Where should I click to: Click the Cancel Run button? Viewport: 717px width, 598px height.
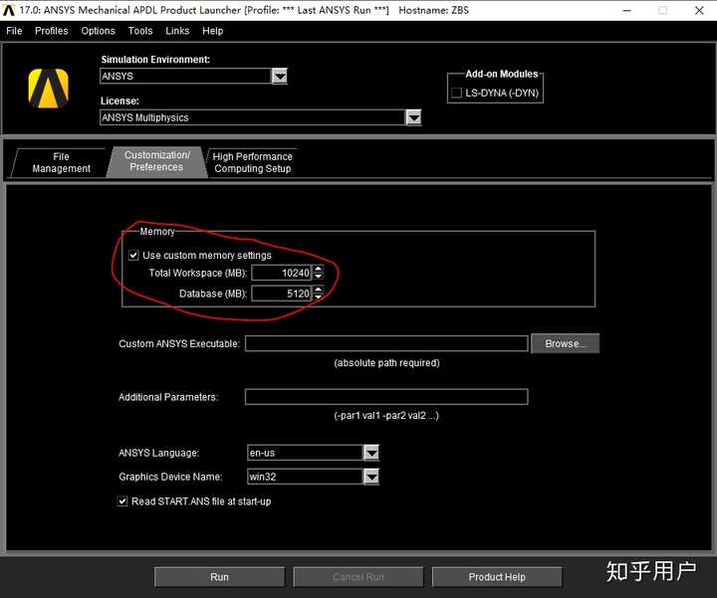[358, 577]
